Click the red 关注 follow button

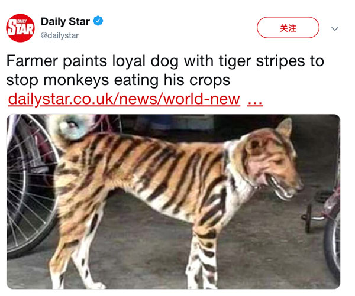tap(288, 28)
